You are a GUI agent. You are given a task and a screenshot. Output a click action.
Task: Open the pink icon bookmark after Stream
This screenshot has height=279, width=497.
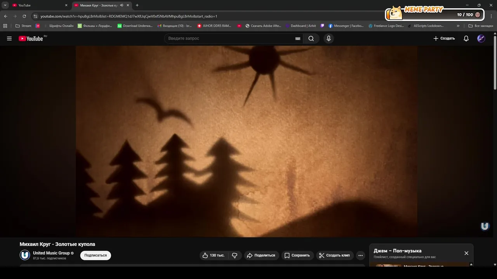38,26
